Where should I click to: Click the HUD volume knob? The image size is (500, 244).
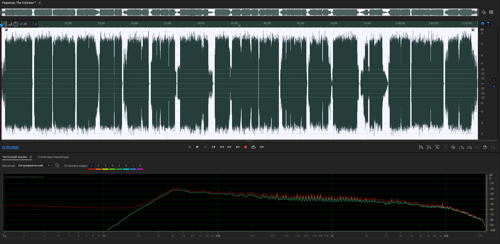(x=15, y=24)
